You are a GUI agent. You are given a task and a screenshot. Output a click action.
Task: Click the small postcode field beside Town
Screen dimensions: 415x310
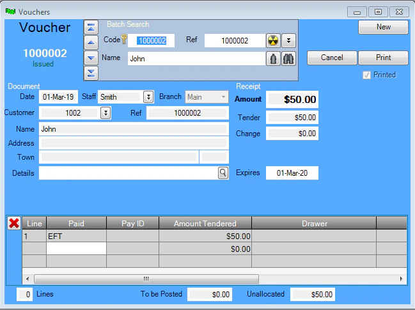point(214,157)
